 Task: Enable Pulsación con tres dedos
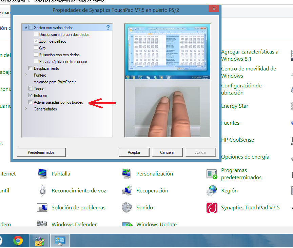(x=36, y=55)
